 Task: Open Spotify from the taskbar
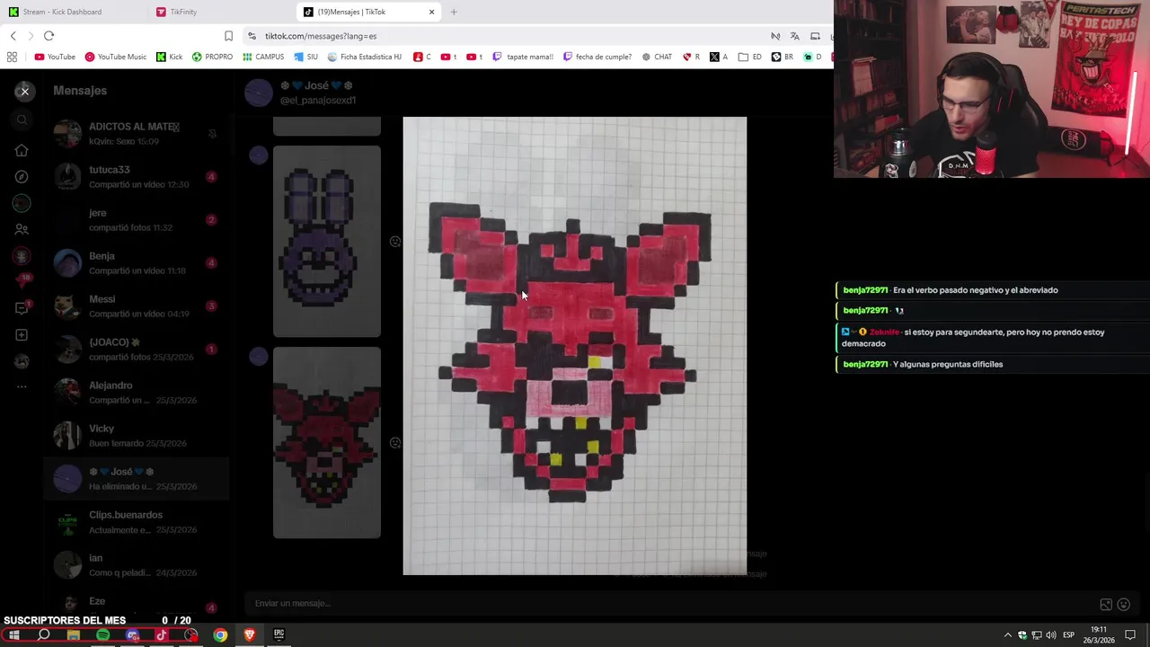point(102,635)
